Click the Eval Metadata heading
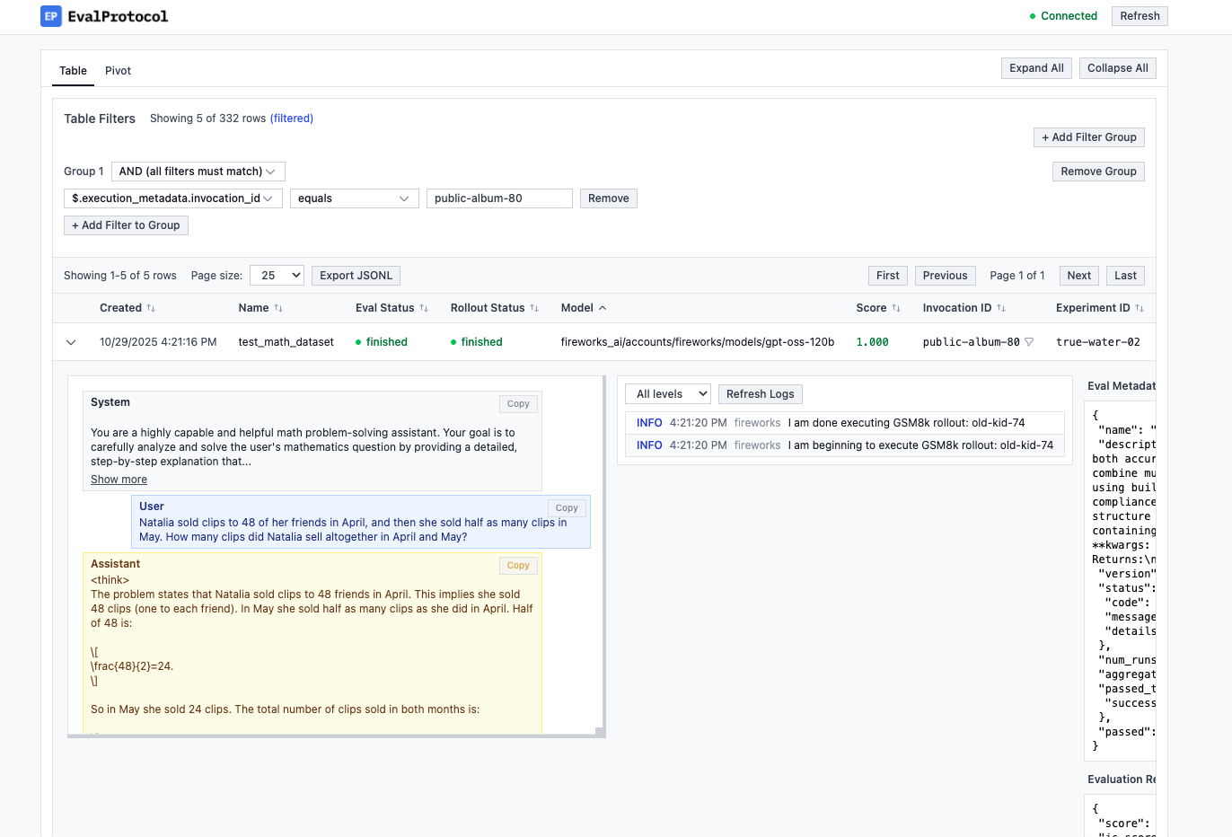 [x=1122, y=386]
